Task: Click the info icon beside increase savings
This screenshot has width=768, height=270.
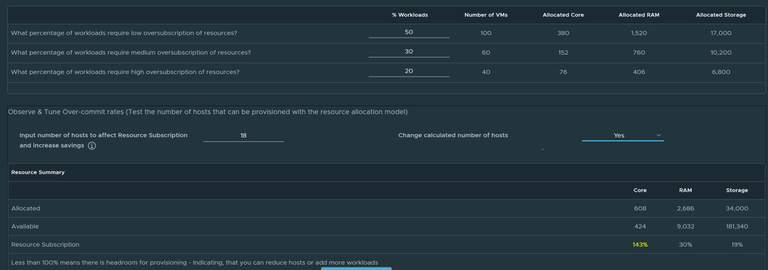Action: point(92,146)
